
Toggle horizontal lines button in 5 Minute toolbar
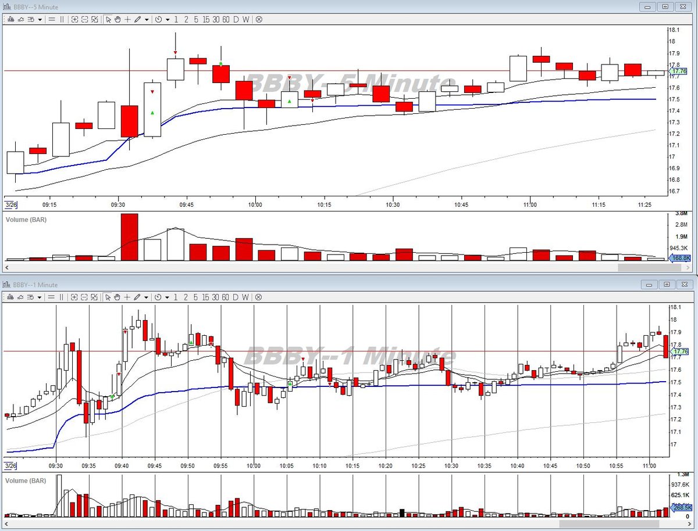pos(52,19)
